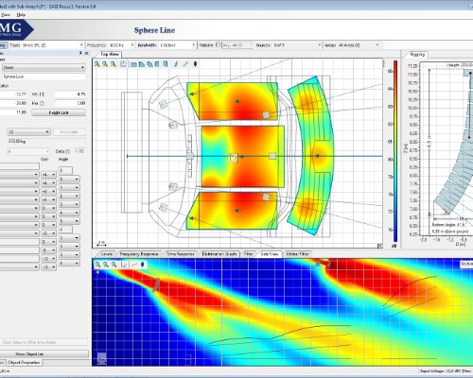Select the line/section tool in Top View toolbar
The height and width of the screenshot is (378, 473).
[185, 64]
